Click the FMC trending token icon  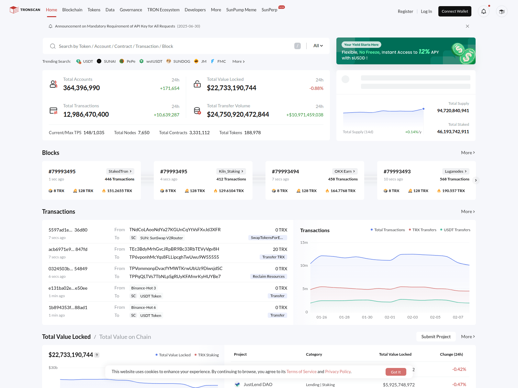pyautogui.click(x=213, y=61)
